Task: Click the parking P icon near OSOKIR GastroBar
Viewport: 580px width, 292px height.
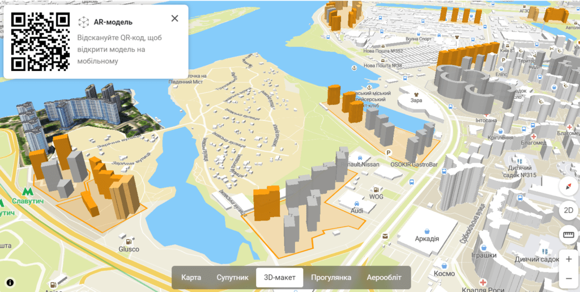Action: pos(388,153)
